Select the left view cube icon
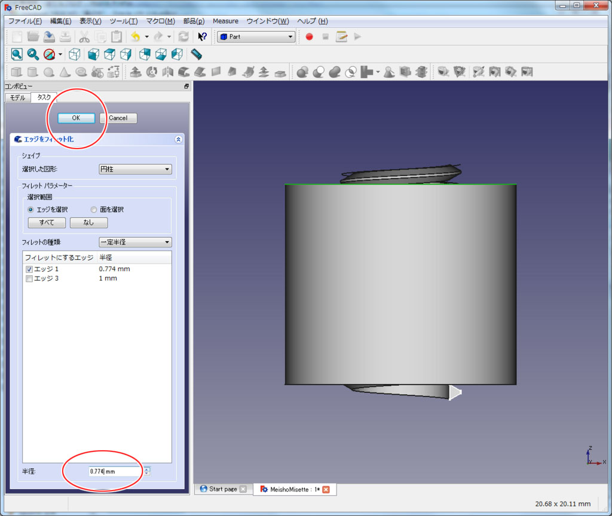This screenshot has width=612, height=516. coord(177,54)
